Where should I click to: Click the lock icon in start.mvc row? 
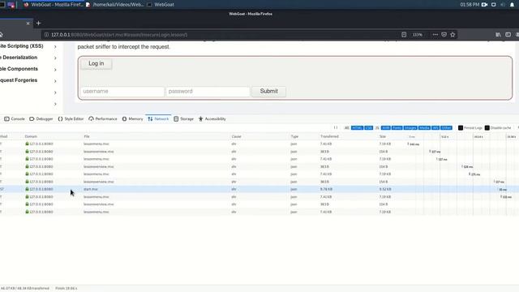coord(27,189)
